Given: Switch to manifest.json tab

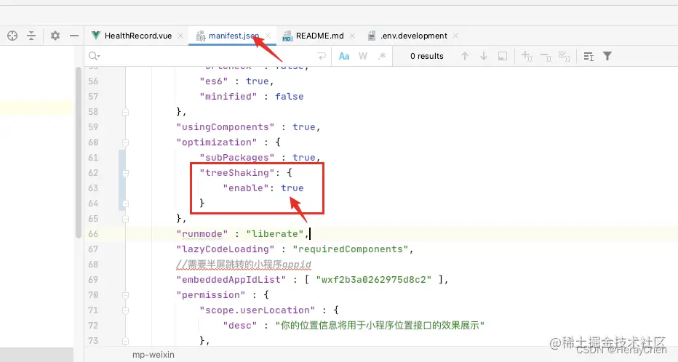Looking at the screenshot, I should (x=234, y=36).
